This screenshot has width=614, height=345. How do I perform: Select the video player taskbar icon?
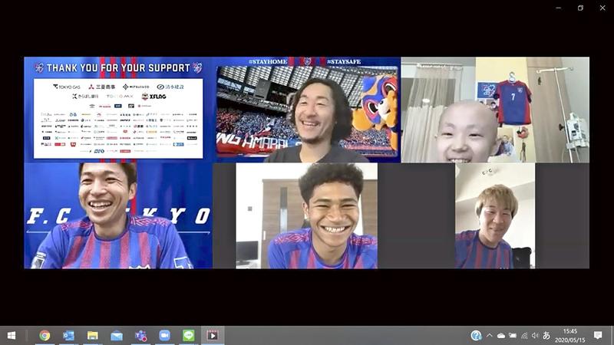[x=212, y=335]
